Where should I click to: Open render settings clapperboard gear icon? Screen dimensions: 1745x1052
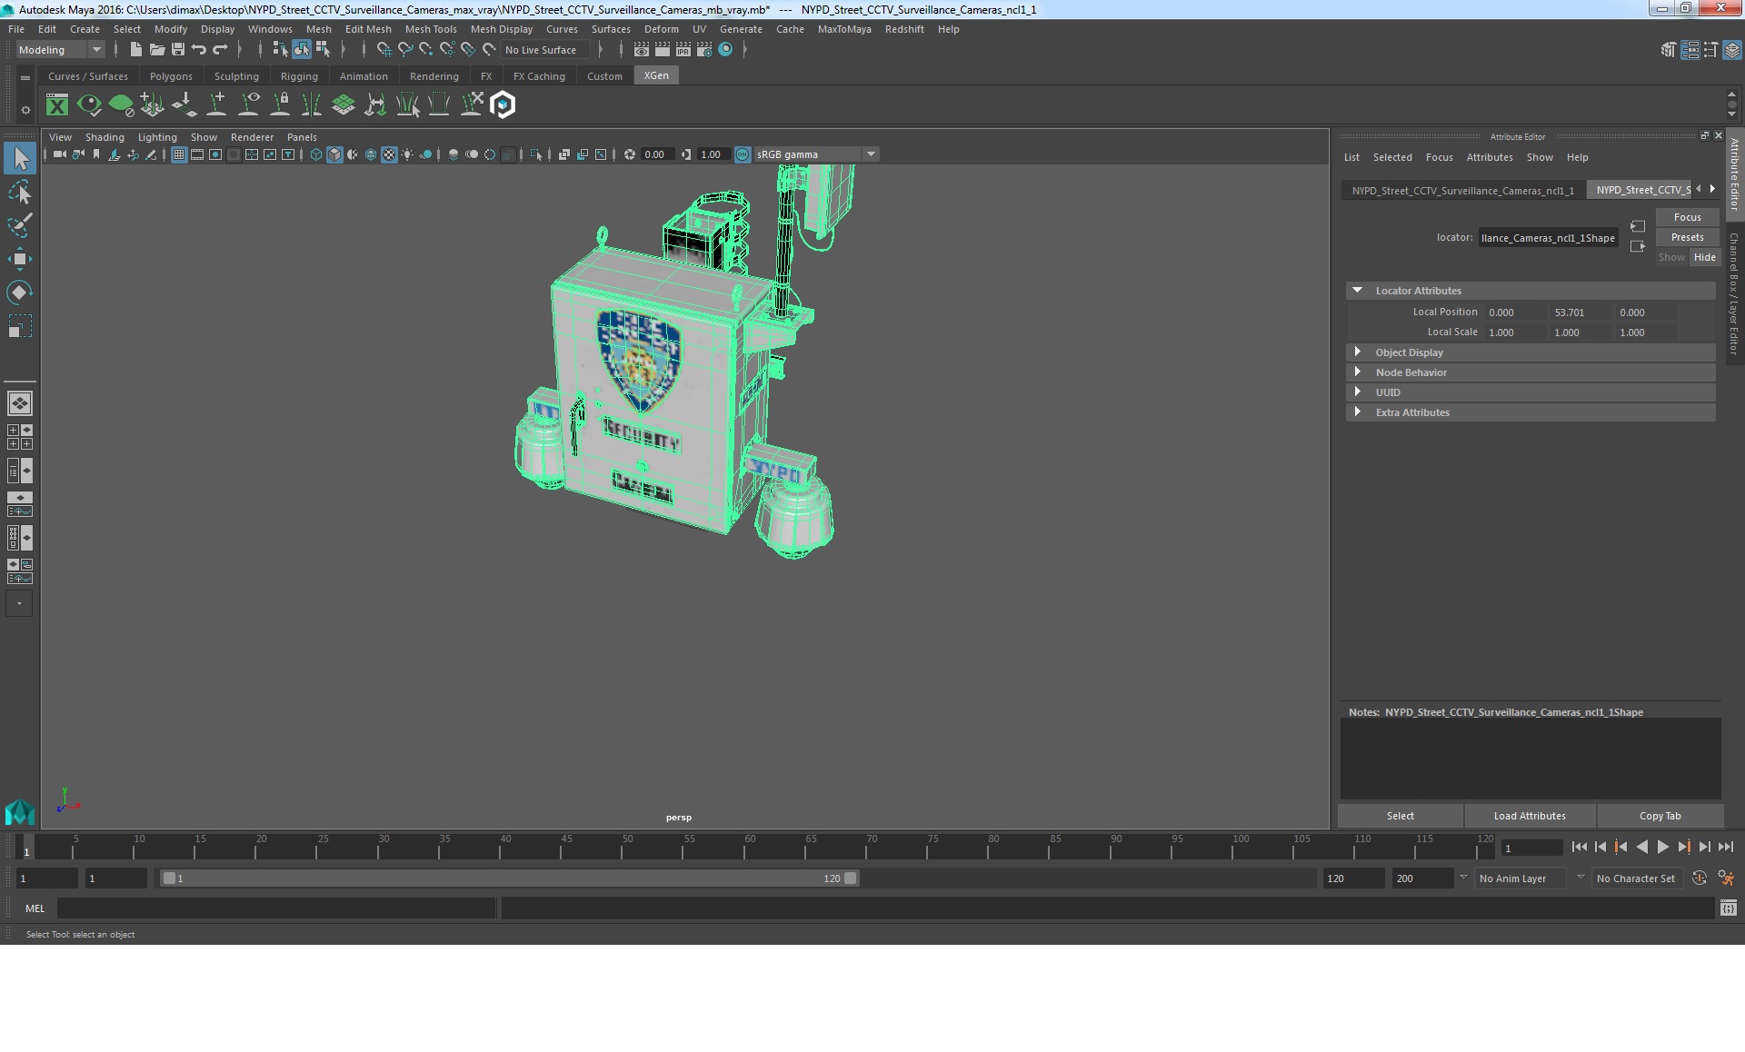click(x=704, y=49)
